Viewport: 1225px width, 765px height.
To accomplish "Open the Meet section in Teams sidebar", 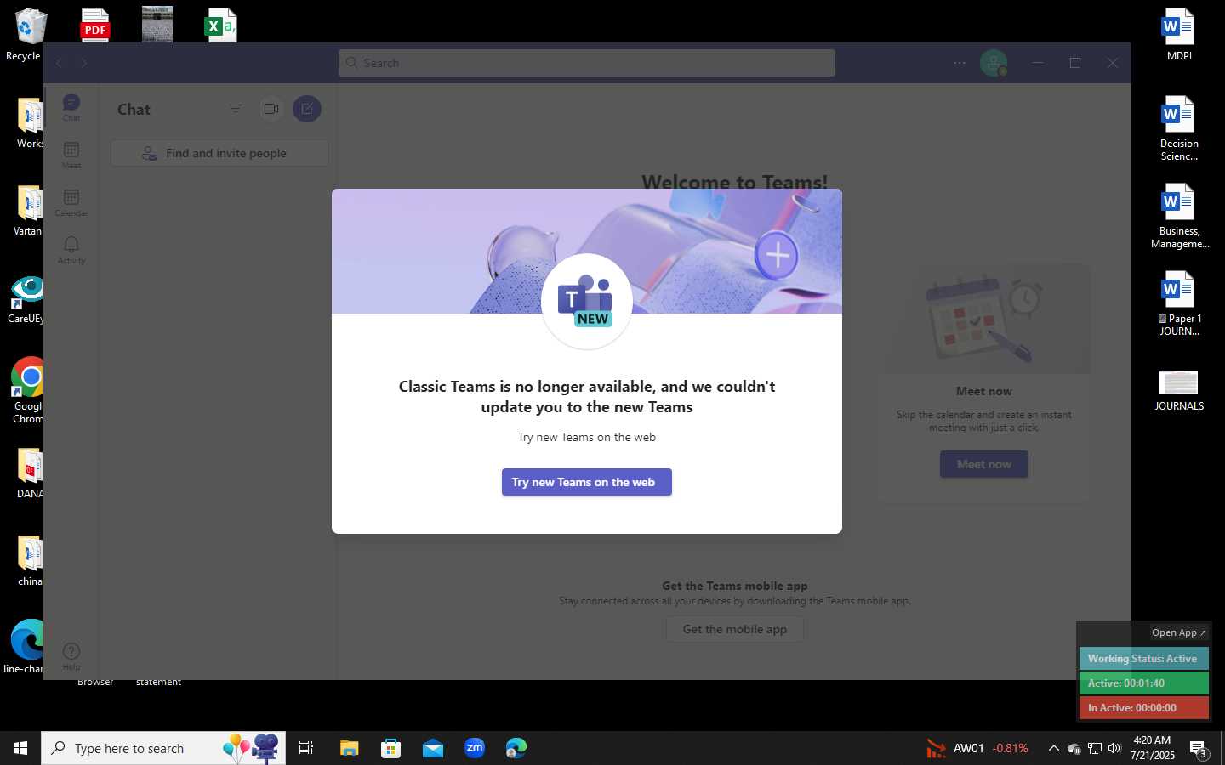I will tap(71, 156).
